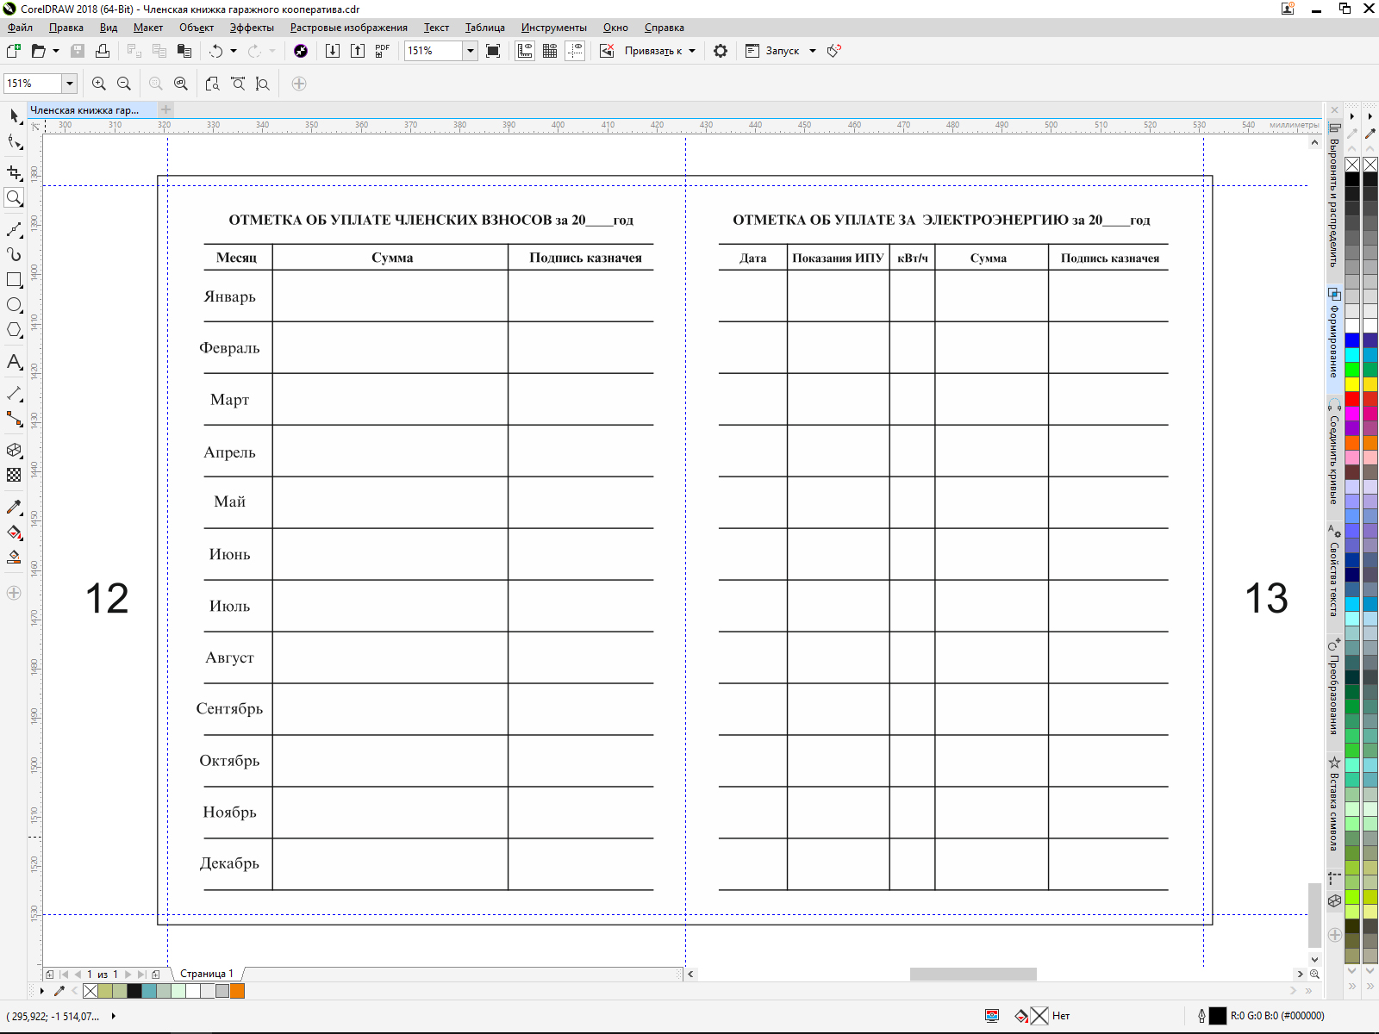Pick the orange swatch in document palette
The height and width of the screenshot is (1034, 1379).
(x=238, y=991)
